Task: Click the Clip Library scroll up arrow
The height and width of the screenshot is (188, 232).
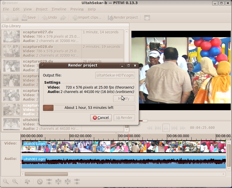Action: click(127, 32)
